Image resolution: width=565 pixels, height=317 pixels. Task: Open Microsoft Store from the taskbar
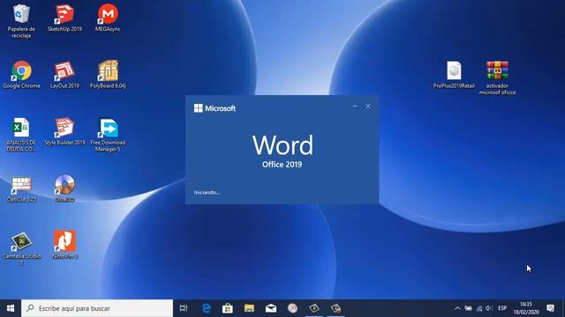[x=228, y=308]
